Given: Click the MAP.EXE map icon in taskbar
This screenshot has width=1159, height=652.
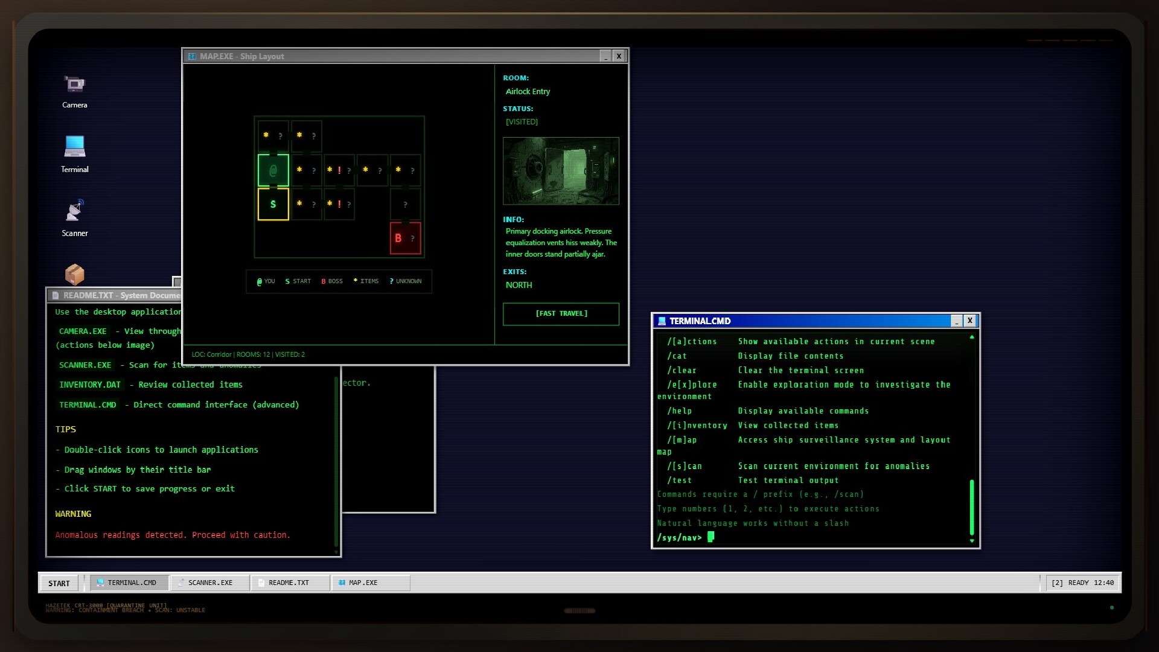Looking at the screenshot, I should tap(342, 583).
